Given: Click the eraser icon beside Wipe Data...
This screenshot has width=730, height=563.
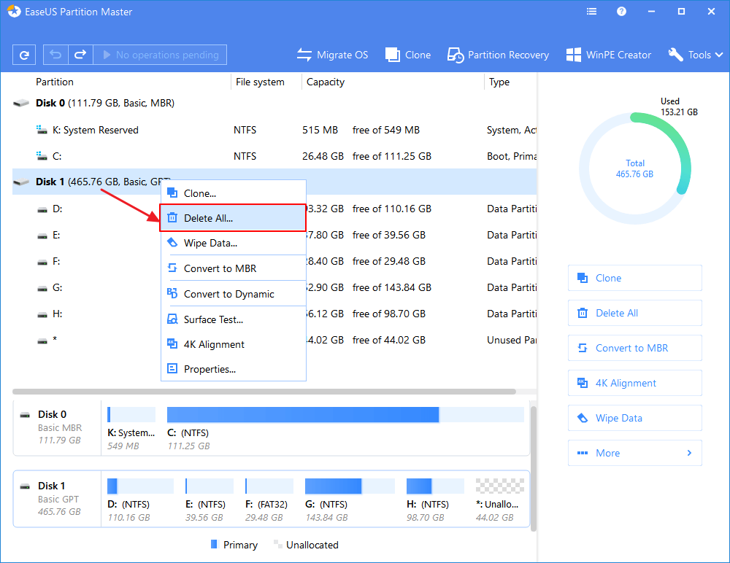Looking at the screenshot, I should [x=172, y=242].
